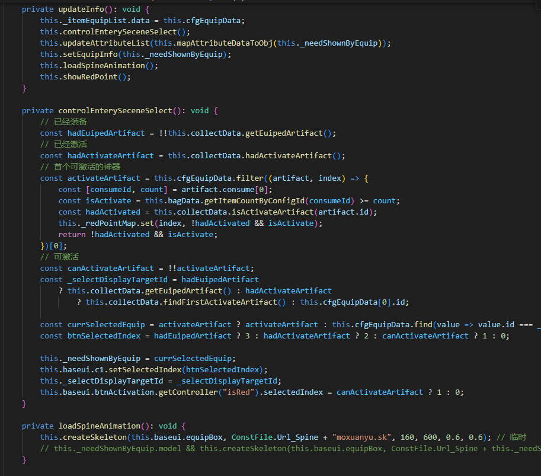Click the return keyword
This screenshot has width=541, height=476.
pyautogui.click(x=72, y=235)
